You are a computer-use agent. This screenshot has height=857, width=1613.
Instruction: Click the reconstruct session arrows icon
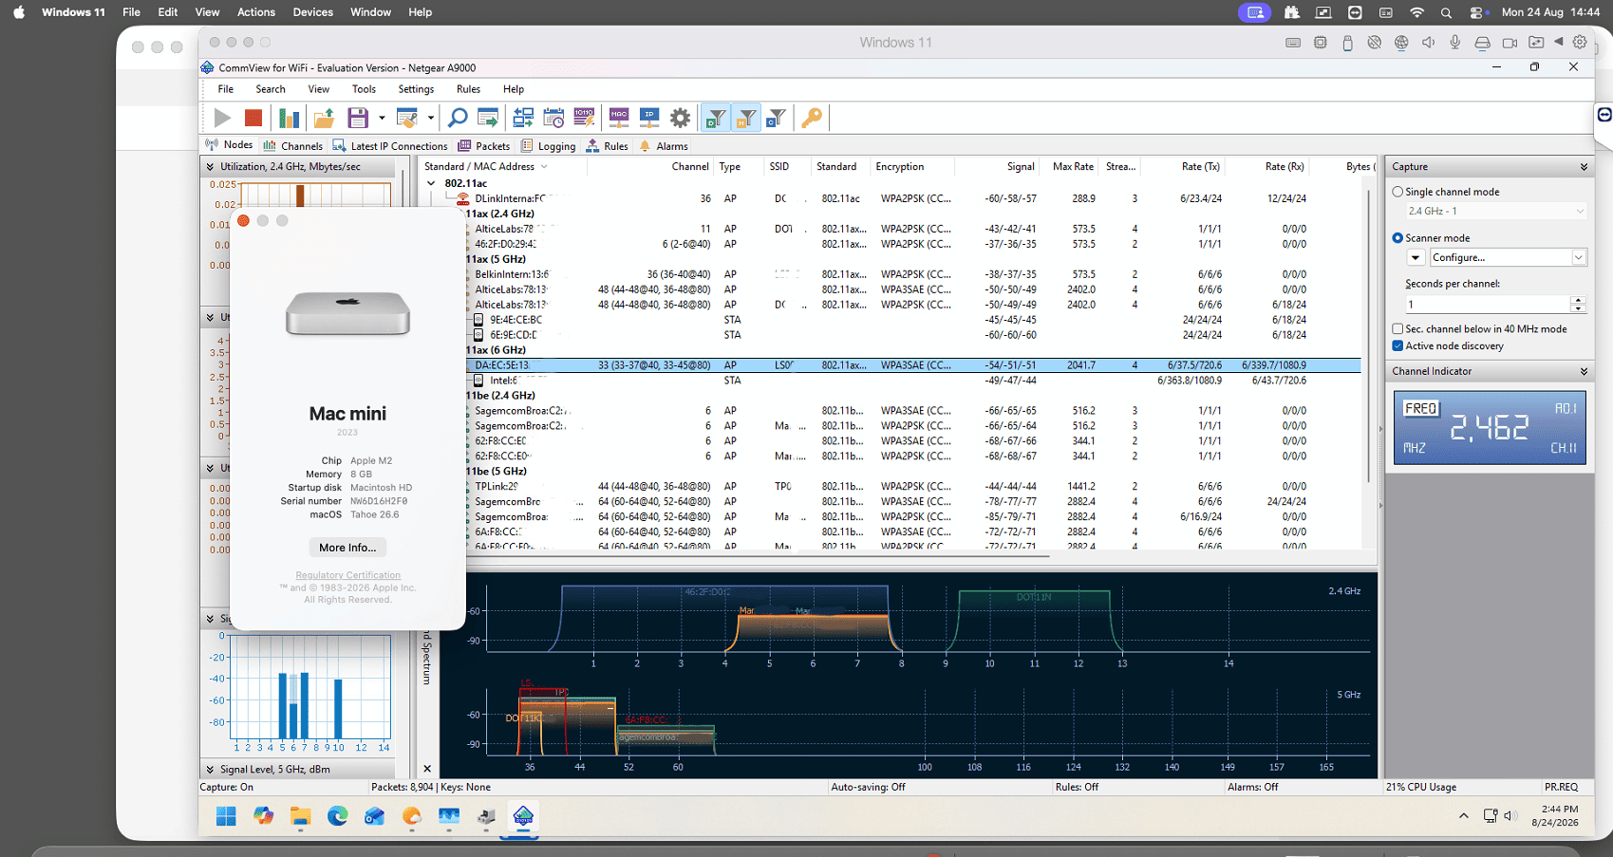523,118
